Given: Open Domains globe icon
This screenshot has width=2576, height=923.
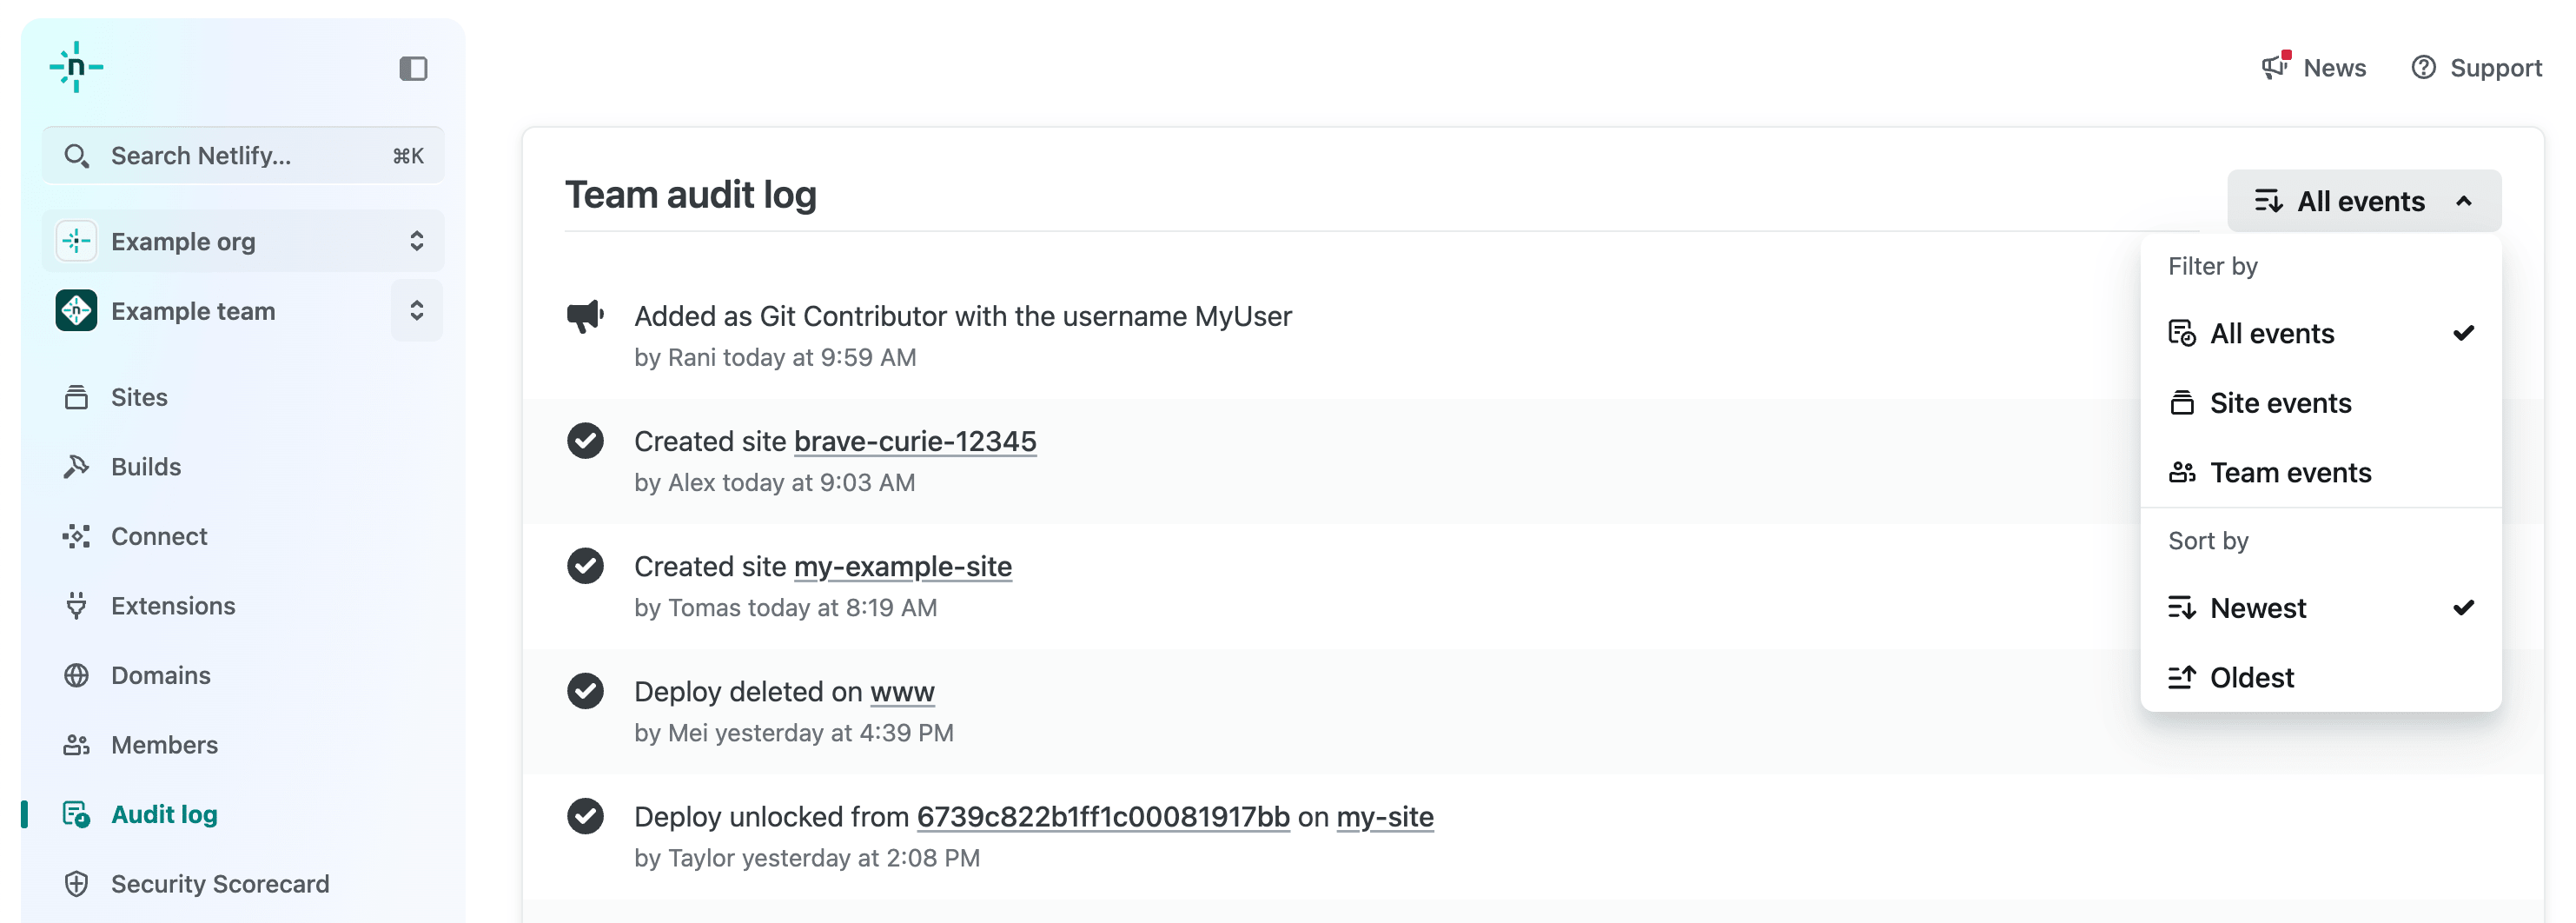Looking at the screenshot, I should [x=76, y=675].
